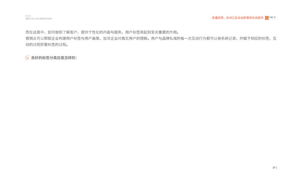This screenshot has width=302, height=186.
Task: Click page number 21
Action: (274, 168)
